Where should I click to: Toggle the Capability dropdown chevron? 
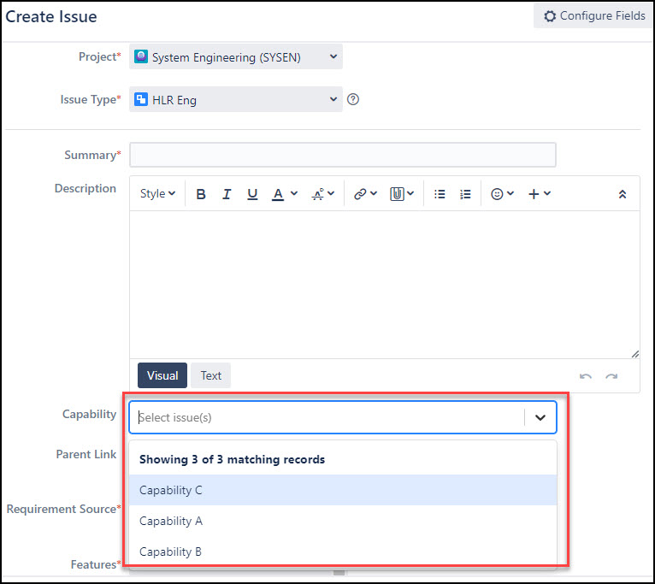pos(540,417)
